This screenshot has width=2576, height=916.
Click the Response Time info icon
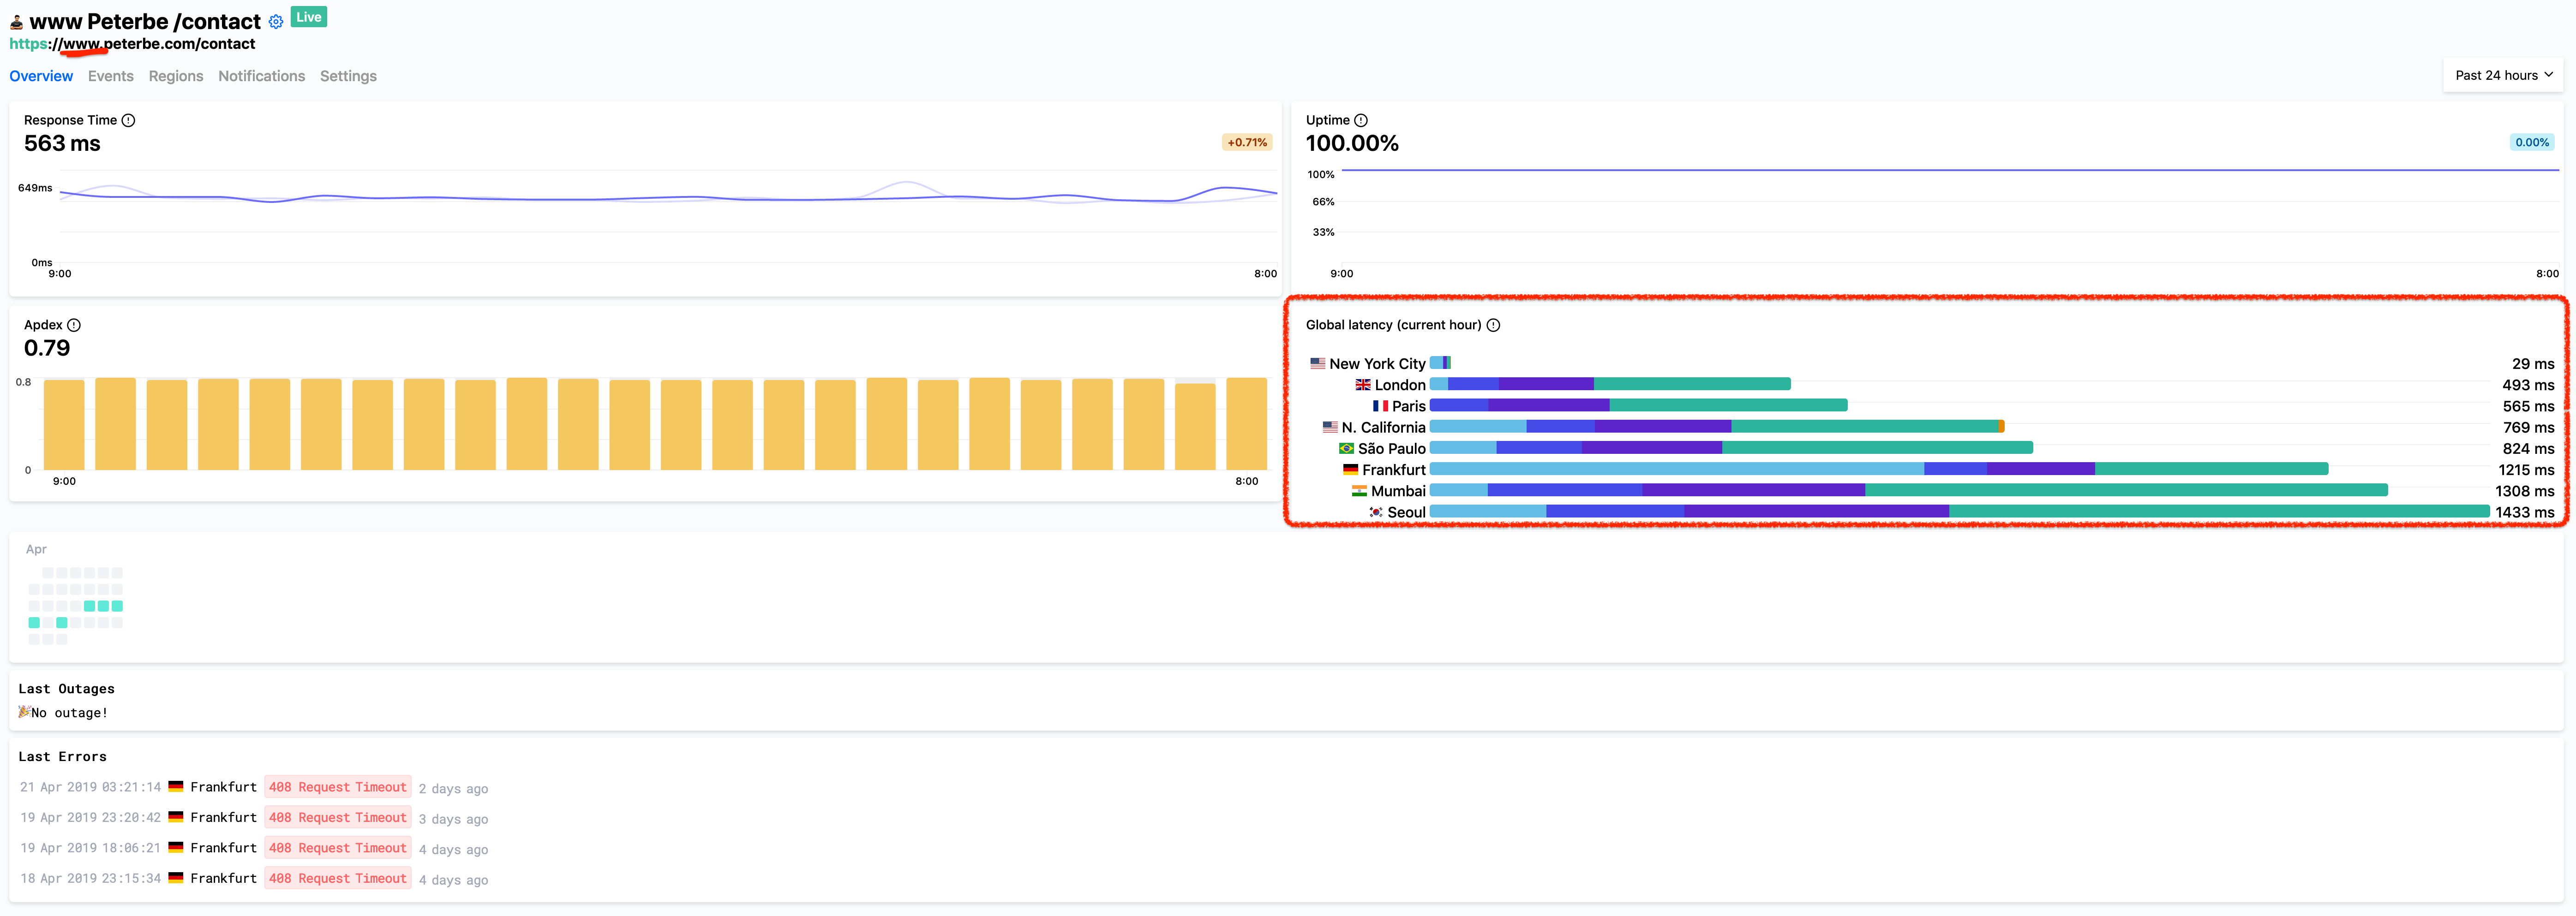tap(128, 120)
